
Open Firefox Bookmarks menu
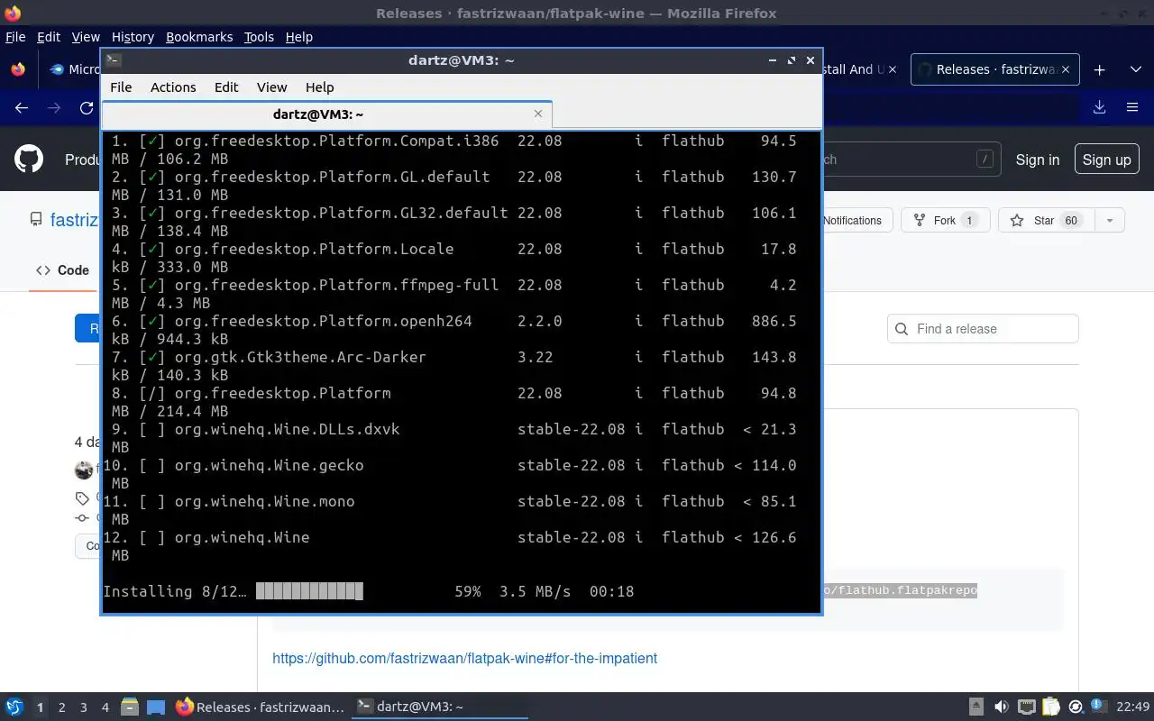[x=199, y=37]
